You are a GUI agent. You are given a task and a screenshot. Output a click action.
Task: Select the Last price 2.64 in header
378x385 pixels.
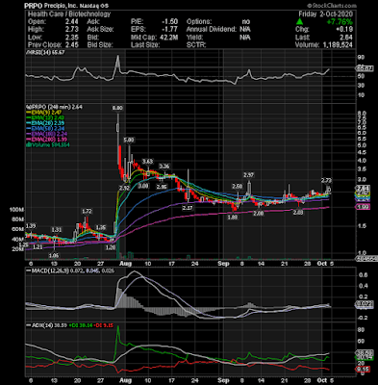346,38
